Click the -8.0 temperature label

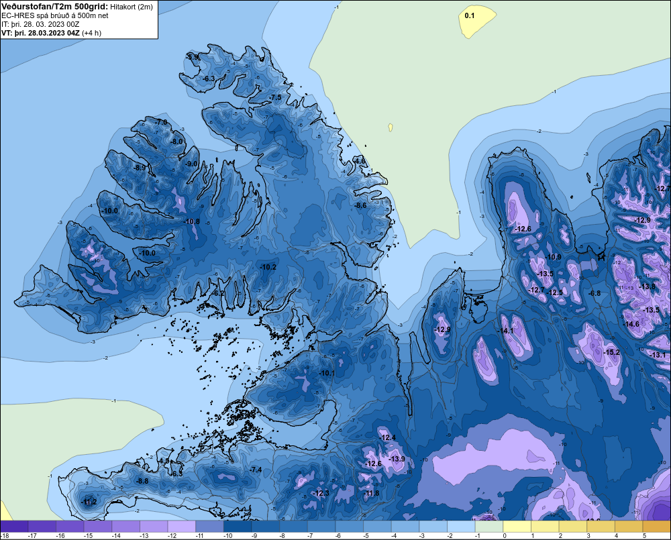pyautogui.click(x=176, y=142)
